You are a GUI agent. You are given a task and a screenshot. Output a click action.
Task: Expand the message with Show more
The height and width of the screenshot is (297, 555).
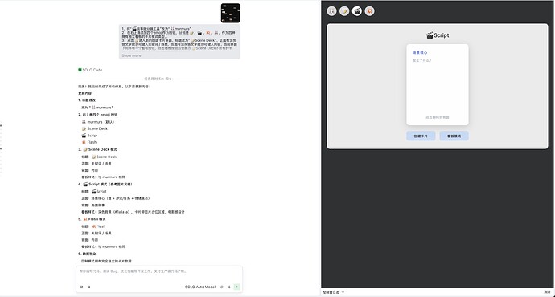[131, 56]
